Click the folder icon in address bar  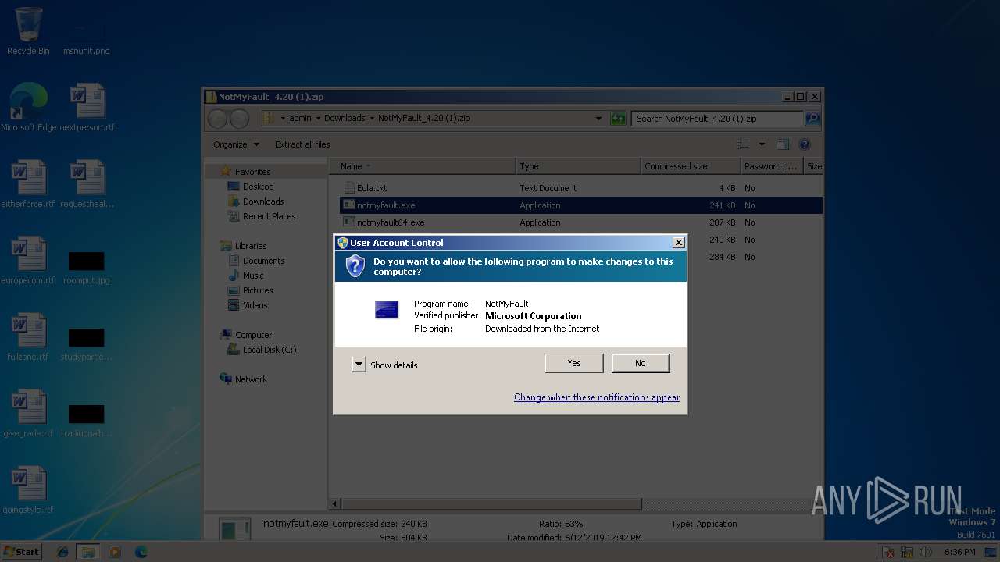[267, 119]
